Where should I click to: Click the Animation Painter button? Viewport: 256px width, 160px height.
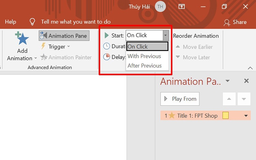click(x=66, y=57)
